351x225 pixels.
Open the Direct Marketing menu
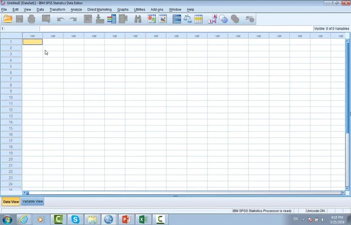pyautogui.click(x=99, y=10)
